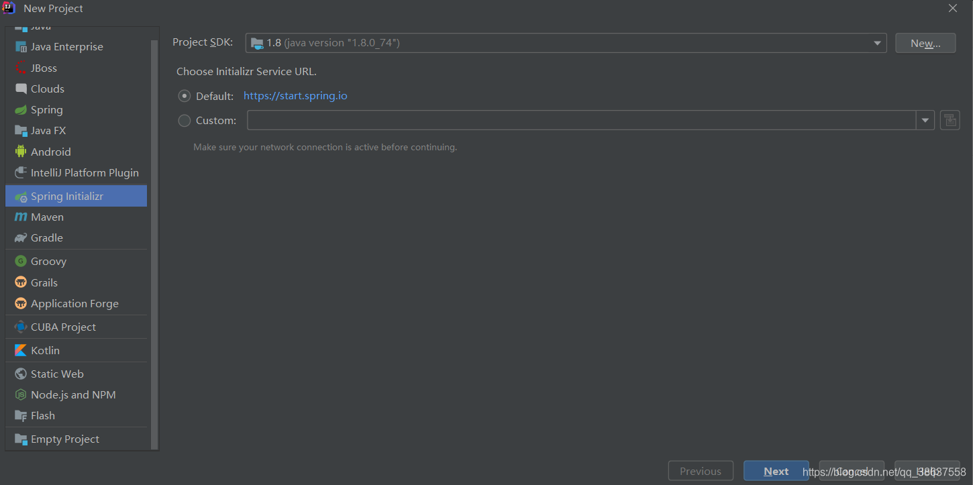This screenshot has height=485, width=973.
Task: Click the Clouds icon
Action: point(21,89)
